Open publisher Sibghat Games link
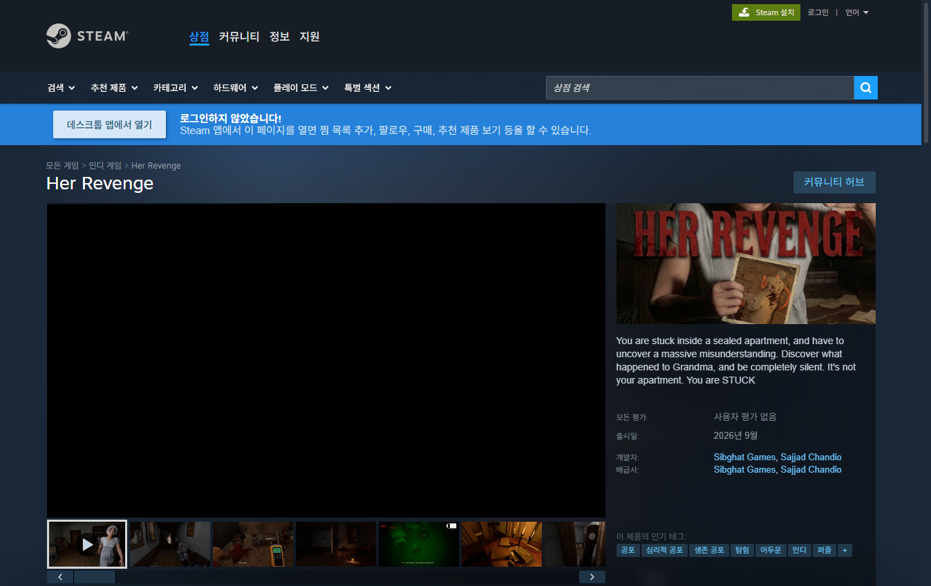This screenshot has height=586, width=931. (744, 469)
